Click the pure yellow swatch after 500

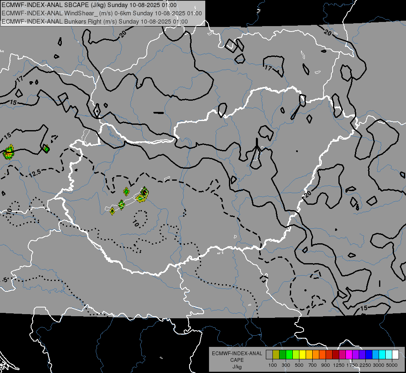302,354
